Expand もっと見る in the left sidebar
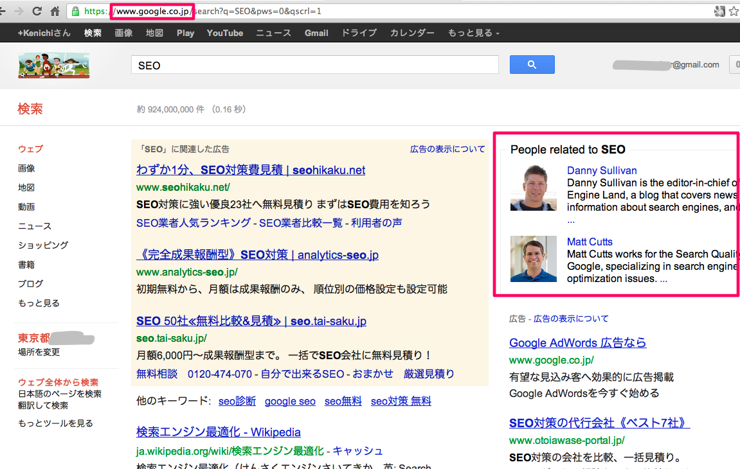The height and width of the screenshot is (469, 740). [39, 303]
